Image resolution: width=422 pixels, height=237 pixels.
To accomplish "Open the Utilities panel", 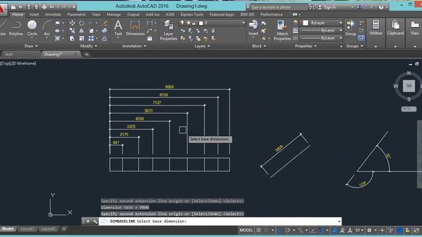I will (x=376, y=28).
